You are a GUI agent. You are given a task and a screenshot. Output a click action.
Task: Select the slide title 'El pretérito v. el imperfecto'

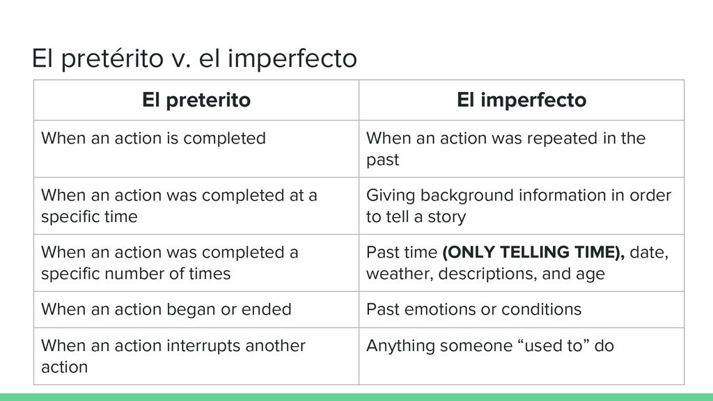[195, 58]
